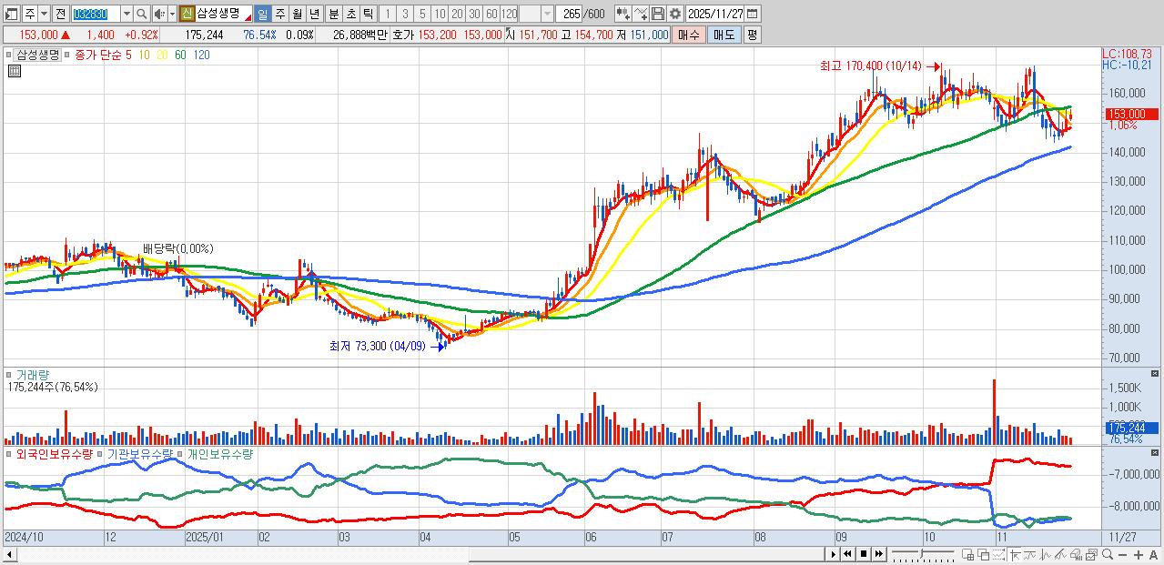This screenshot has width=1164, height=565.
Task: Click the MA 60 legend label
Action: [180, 55]
